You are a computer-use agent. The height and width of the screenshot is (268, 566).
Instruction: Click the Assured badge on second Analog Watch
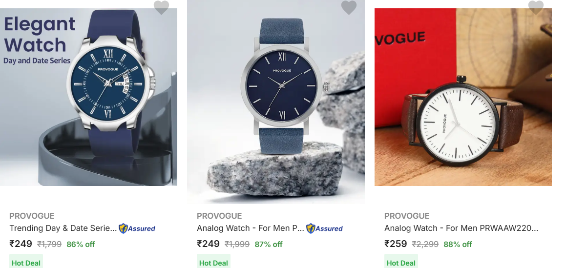coord(325,228)
